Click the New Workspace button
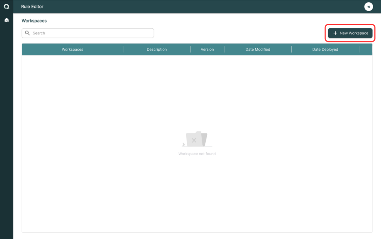Screen dimensions: 381x239 [x=350, y=33]
